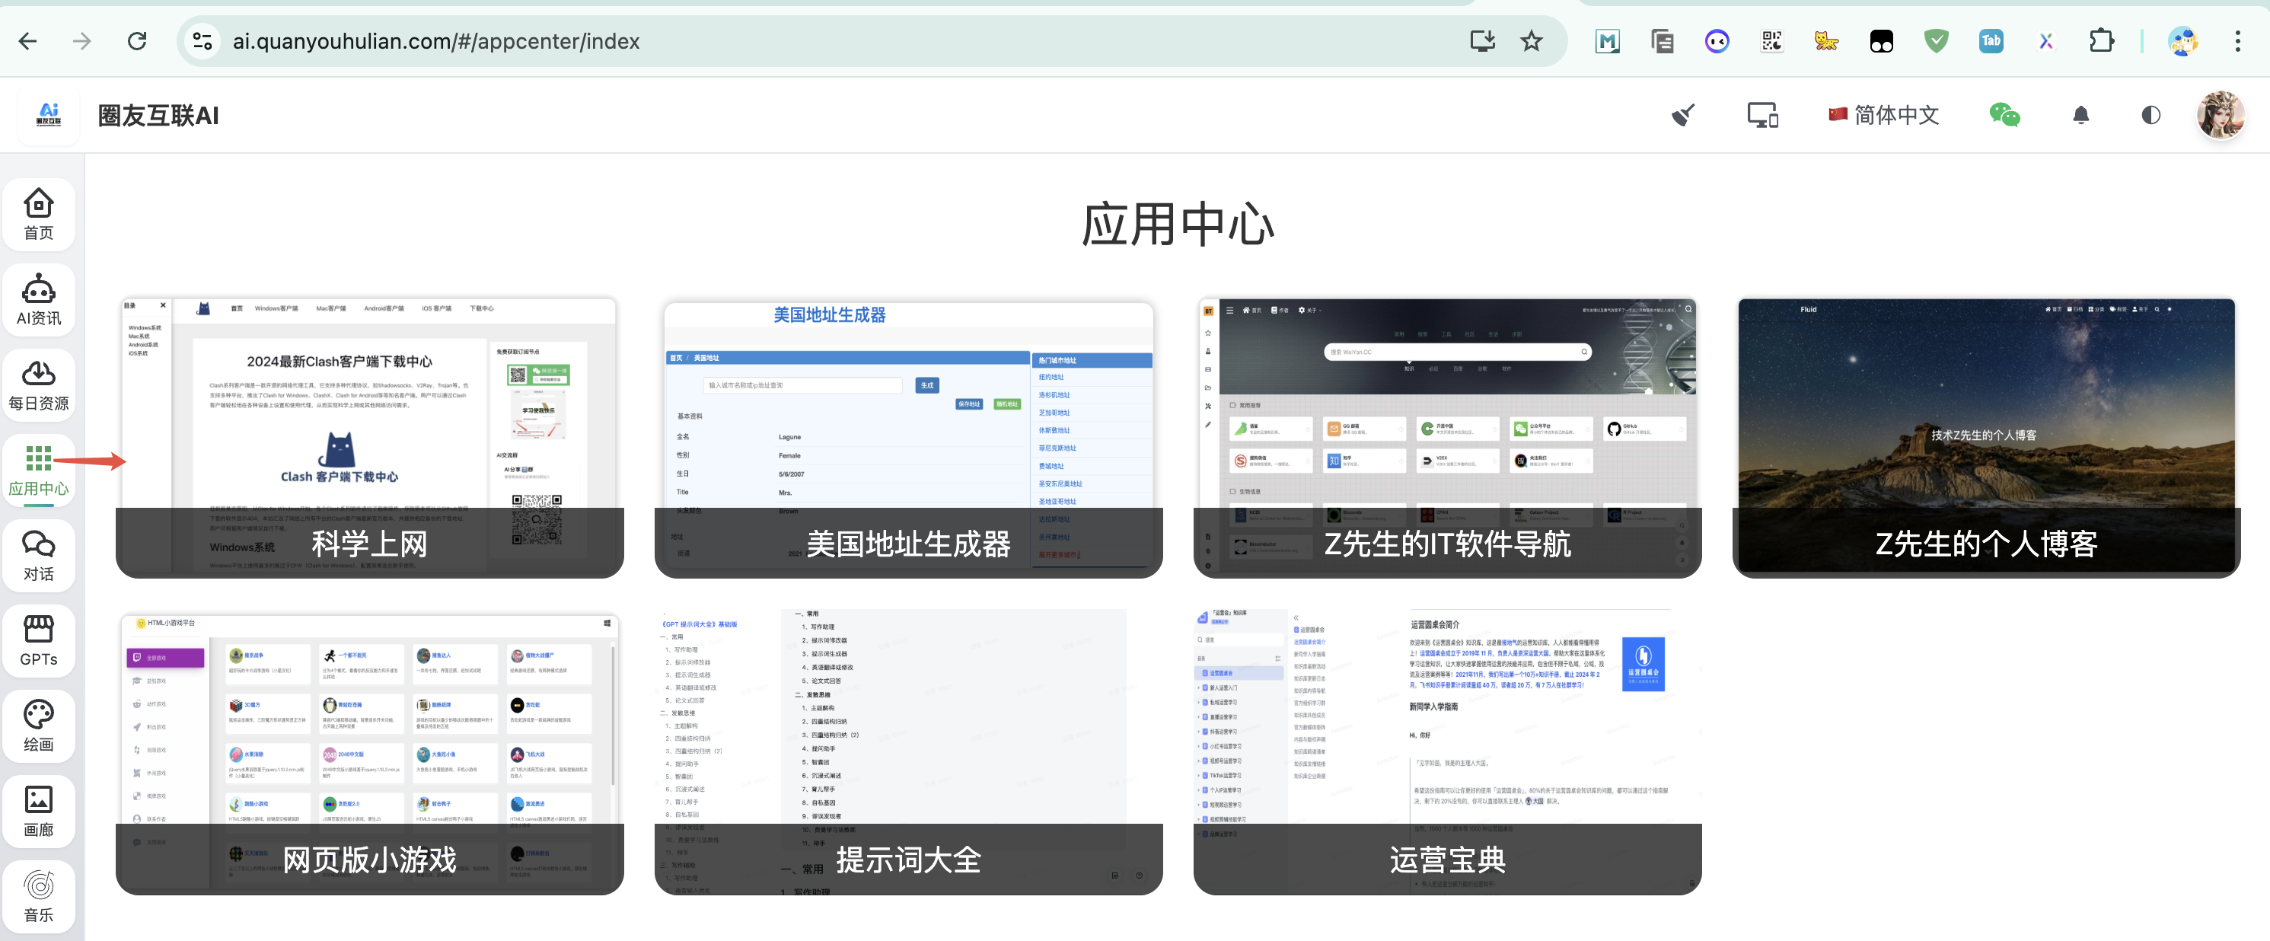Open the notification bell
The height and width of the screenshot is (941, 2270).
coord(2080,116)
